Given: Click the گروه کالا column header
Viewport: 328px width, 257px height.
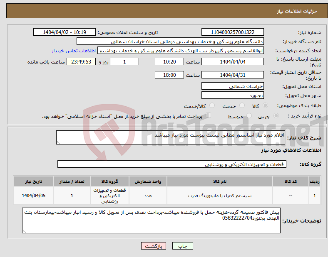Looking at the screenshot, I should [109, 181].
